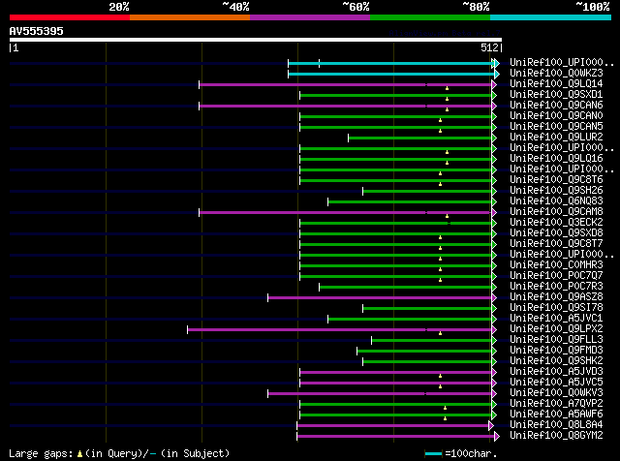
Task: Open the UniRef100_Q9LQ14 hit label
Action: click(556, 84)
